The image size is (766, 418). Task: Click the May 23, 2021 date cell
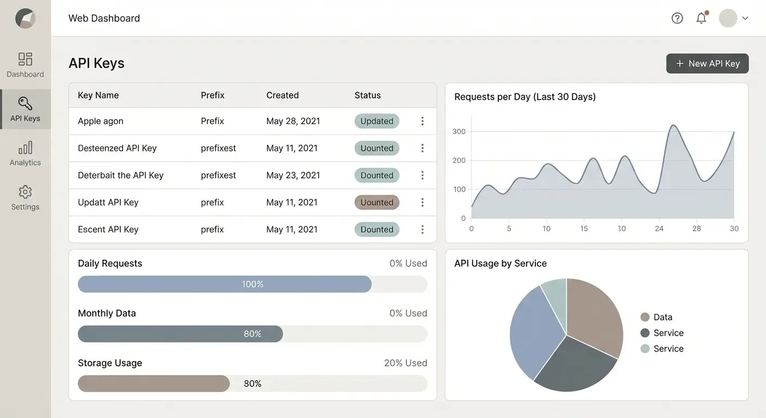pos(293,175)
